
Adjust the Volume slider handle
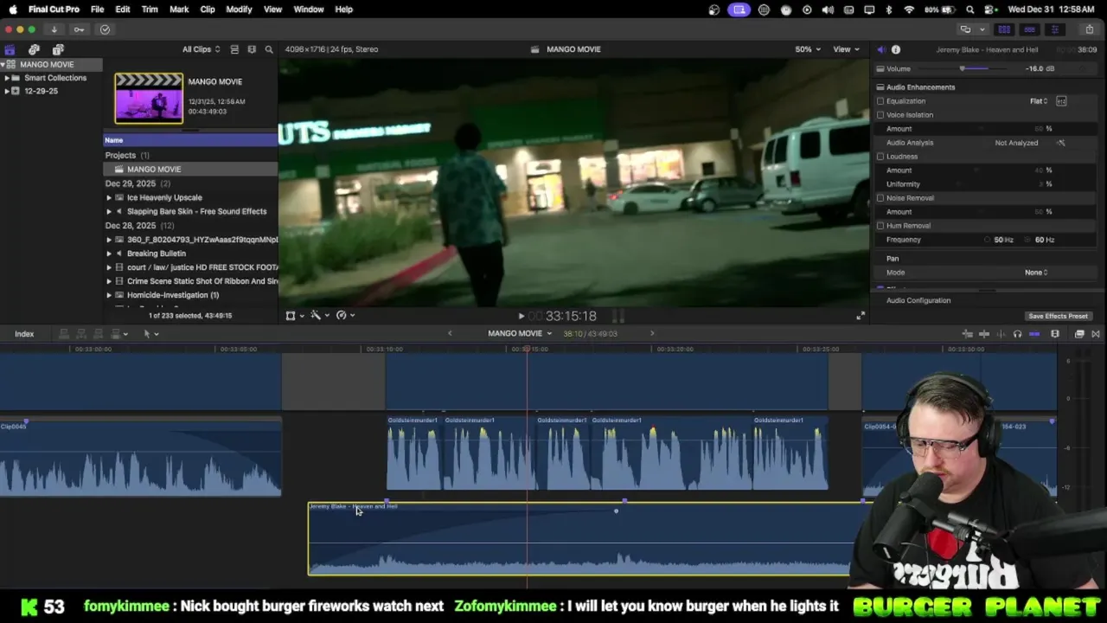tap(962, 69)
